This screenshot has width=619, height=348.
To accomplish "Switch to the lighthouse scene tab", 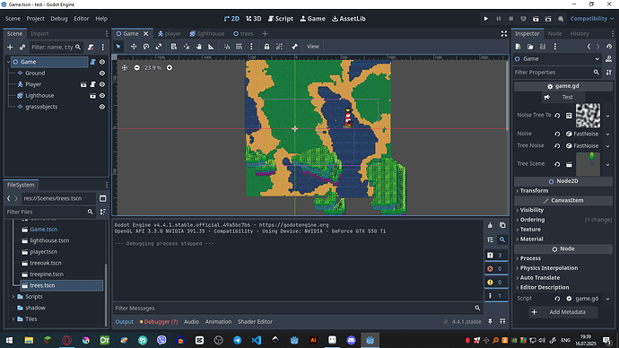I will pyautogui.click(x=207, y=34).
